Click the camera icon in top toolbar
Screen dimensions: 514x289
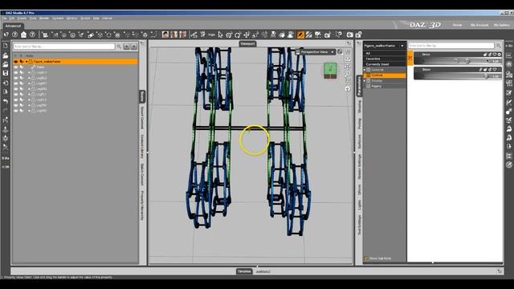(350, 35)
